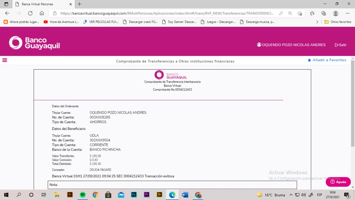Open a new browser tab
355x200 pixels.
80,4
